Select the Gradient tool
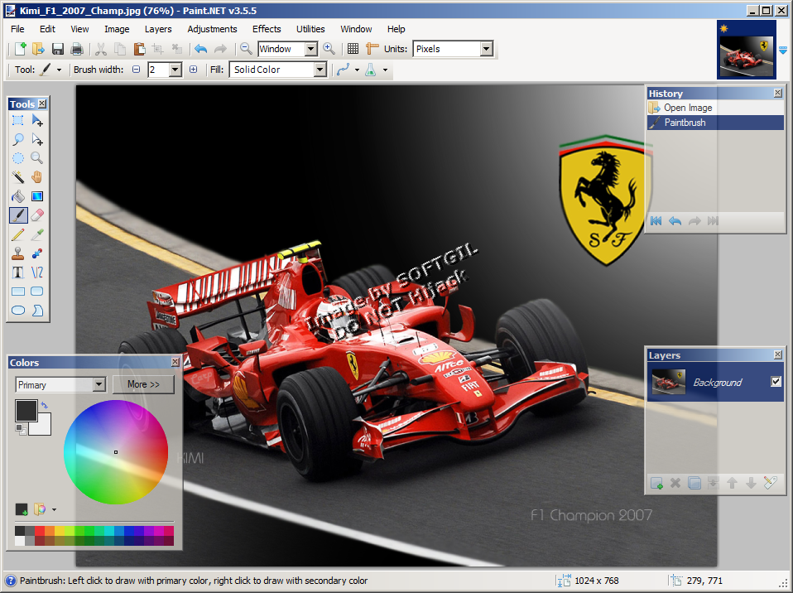This screenshot has height=593, width=793. (37, 196)
